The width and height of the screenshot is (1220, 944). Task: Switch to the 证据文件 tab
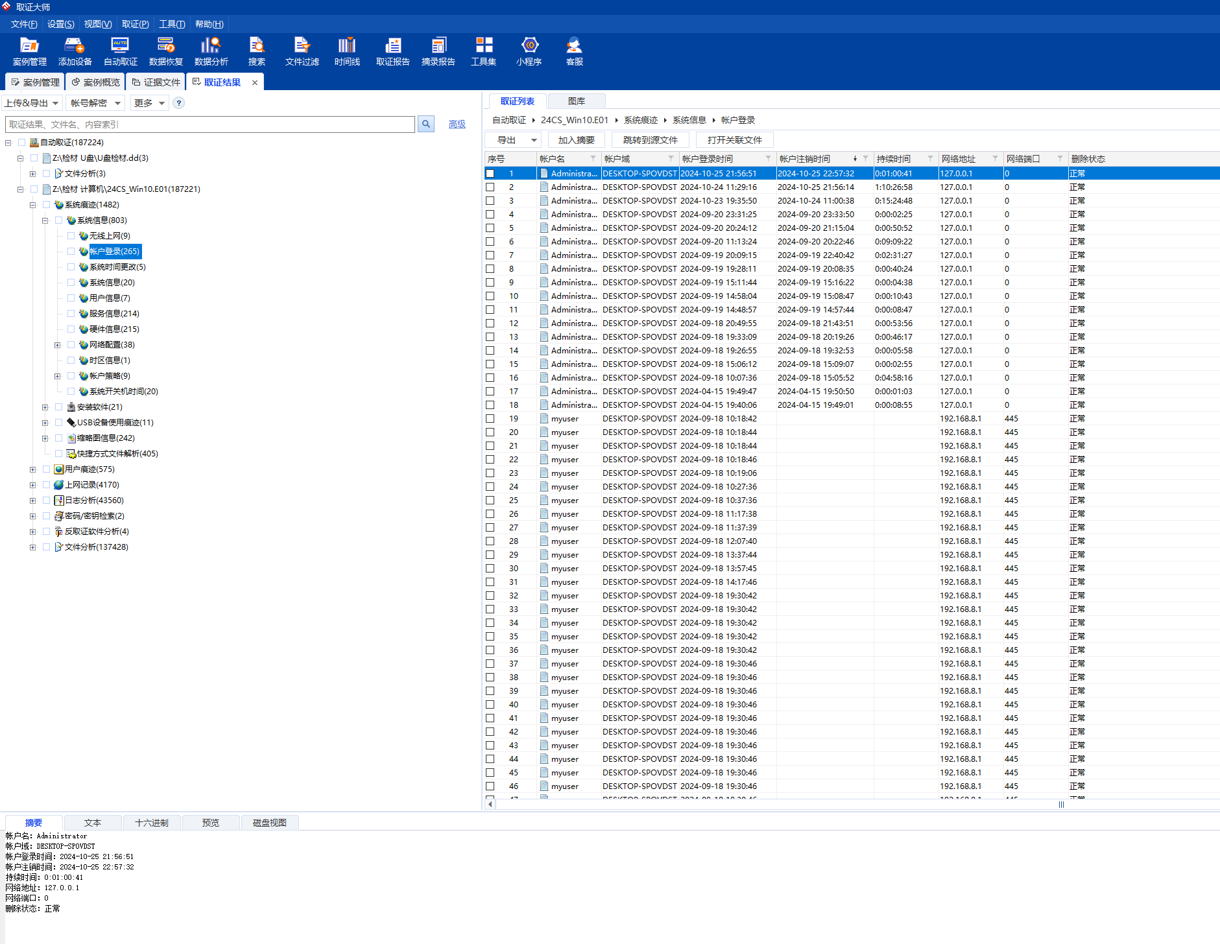tap(156, 82)
